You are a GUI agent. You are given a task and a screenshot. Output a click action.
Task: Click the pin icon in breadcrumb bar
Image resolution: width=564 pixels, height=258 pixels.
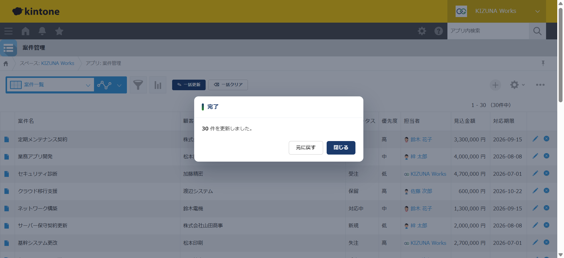(543, 63)
